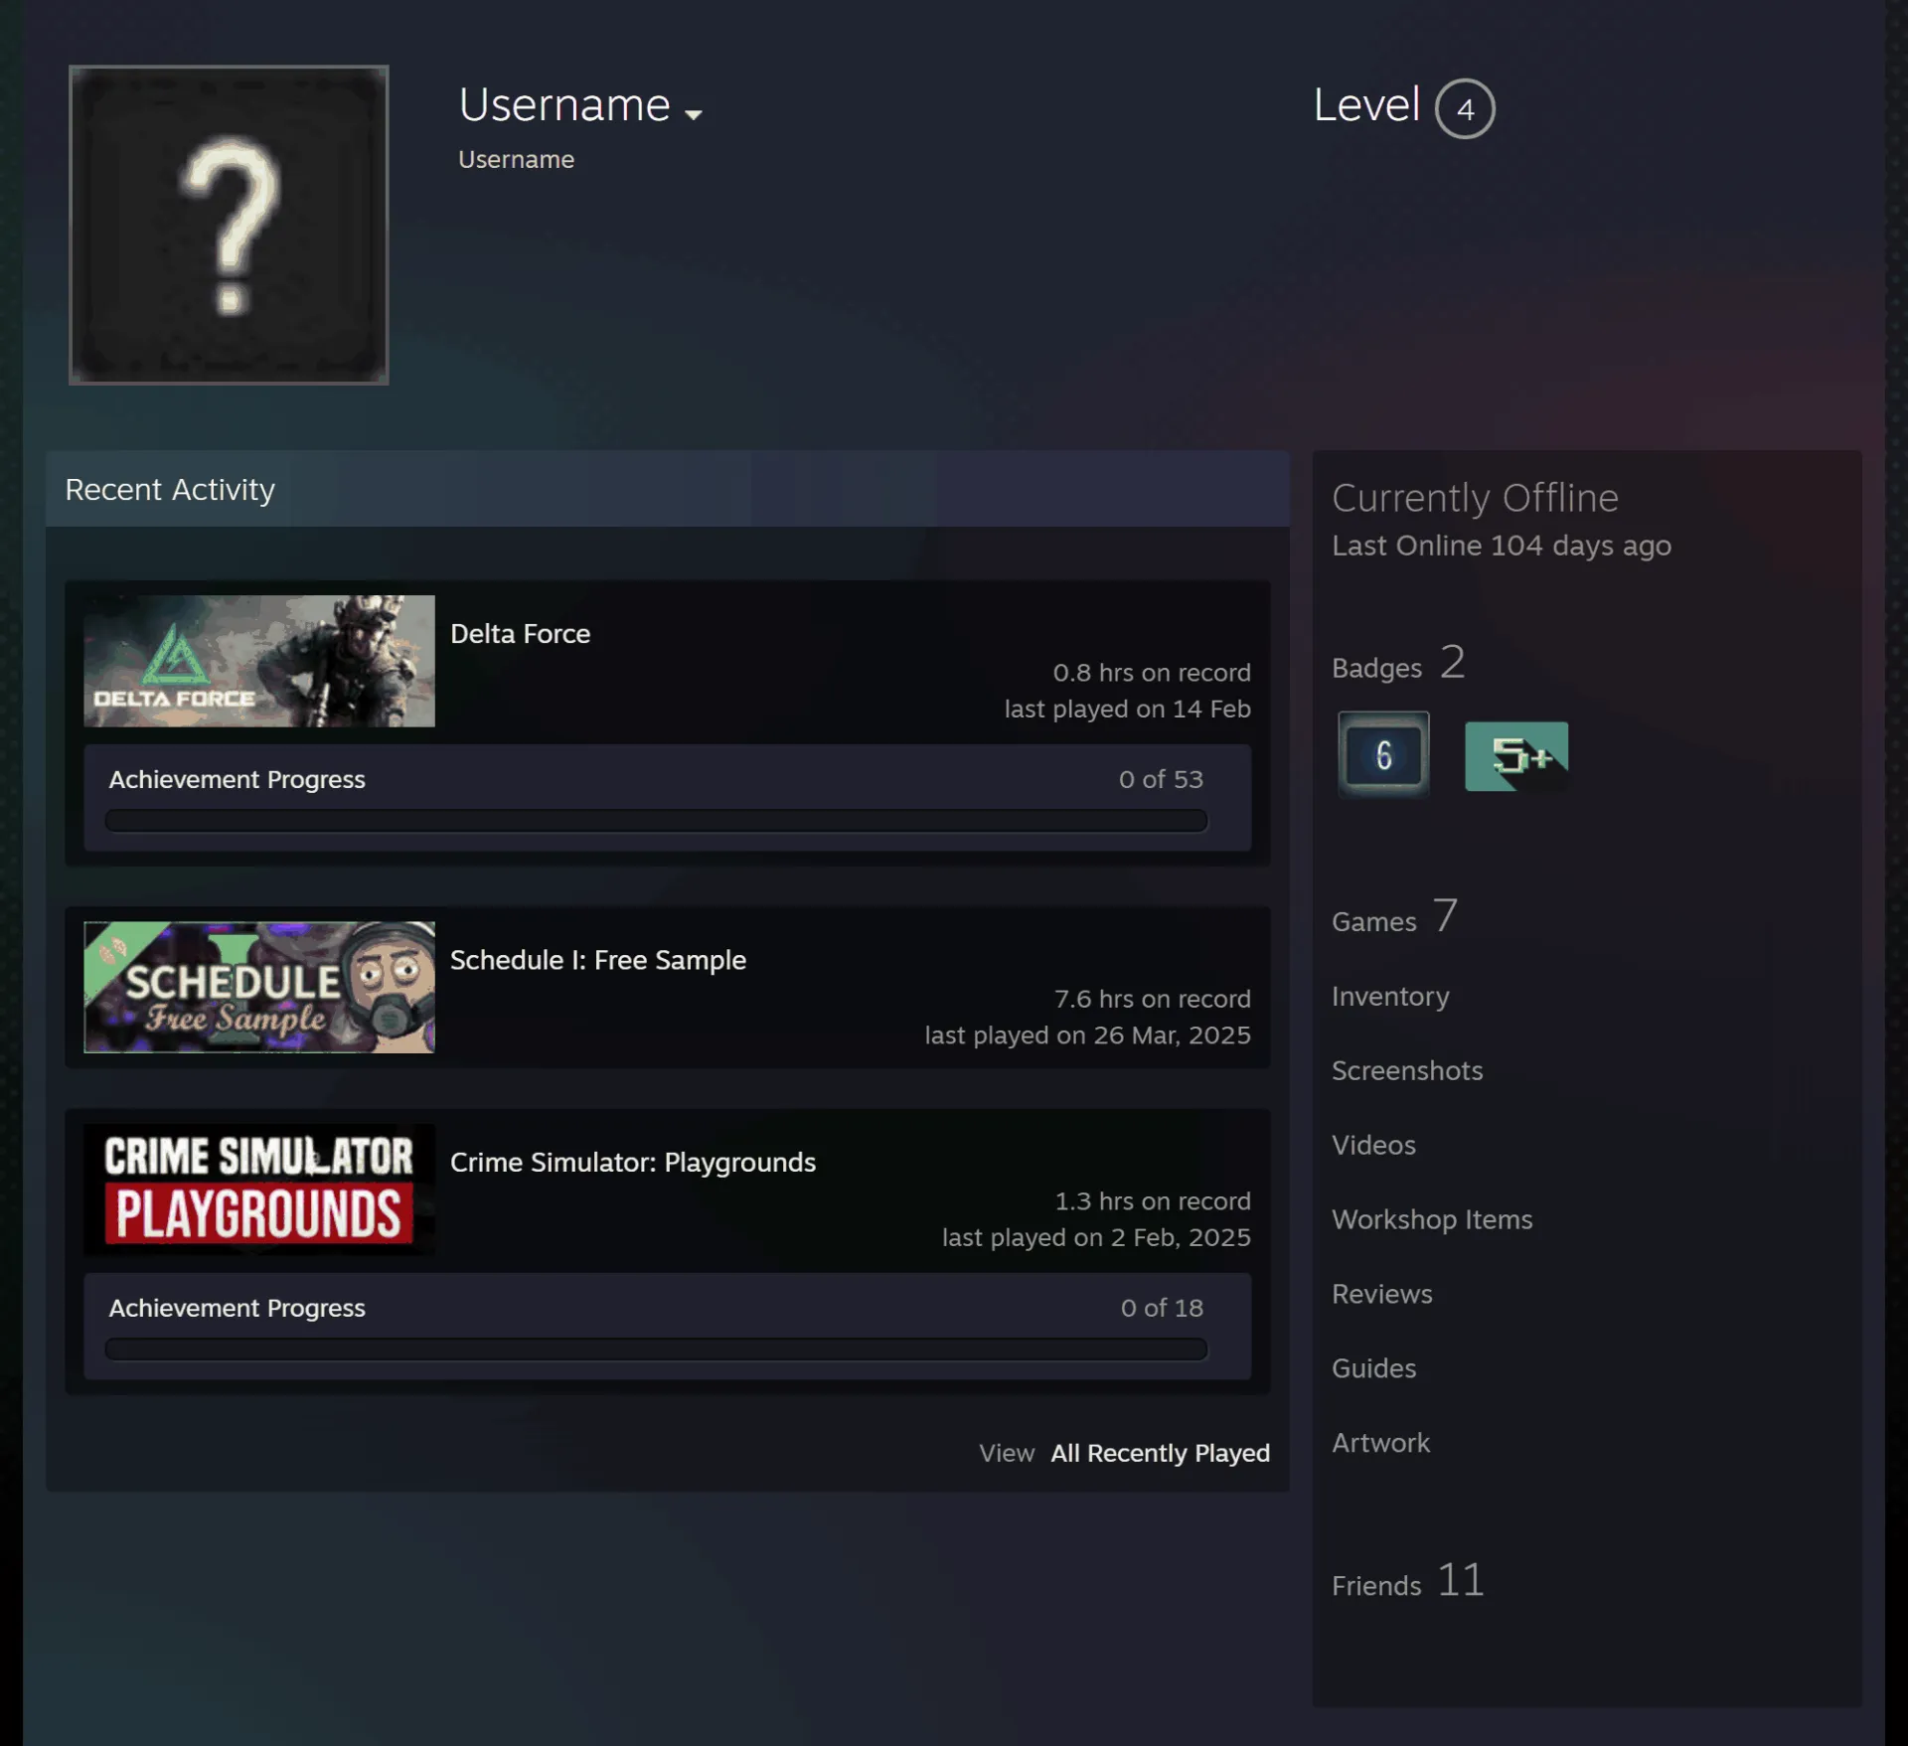Open the Delta Force game banner
Viewport: 1908px width, 1746px height.
(x=259, y=661)
